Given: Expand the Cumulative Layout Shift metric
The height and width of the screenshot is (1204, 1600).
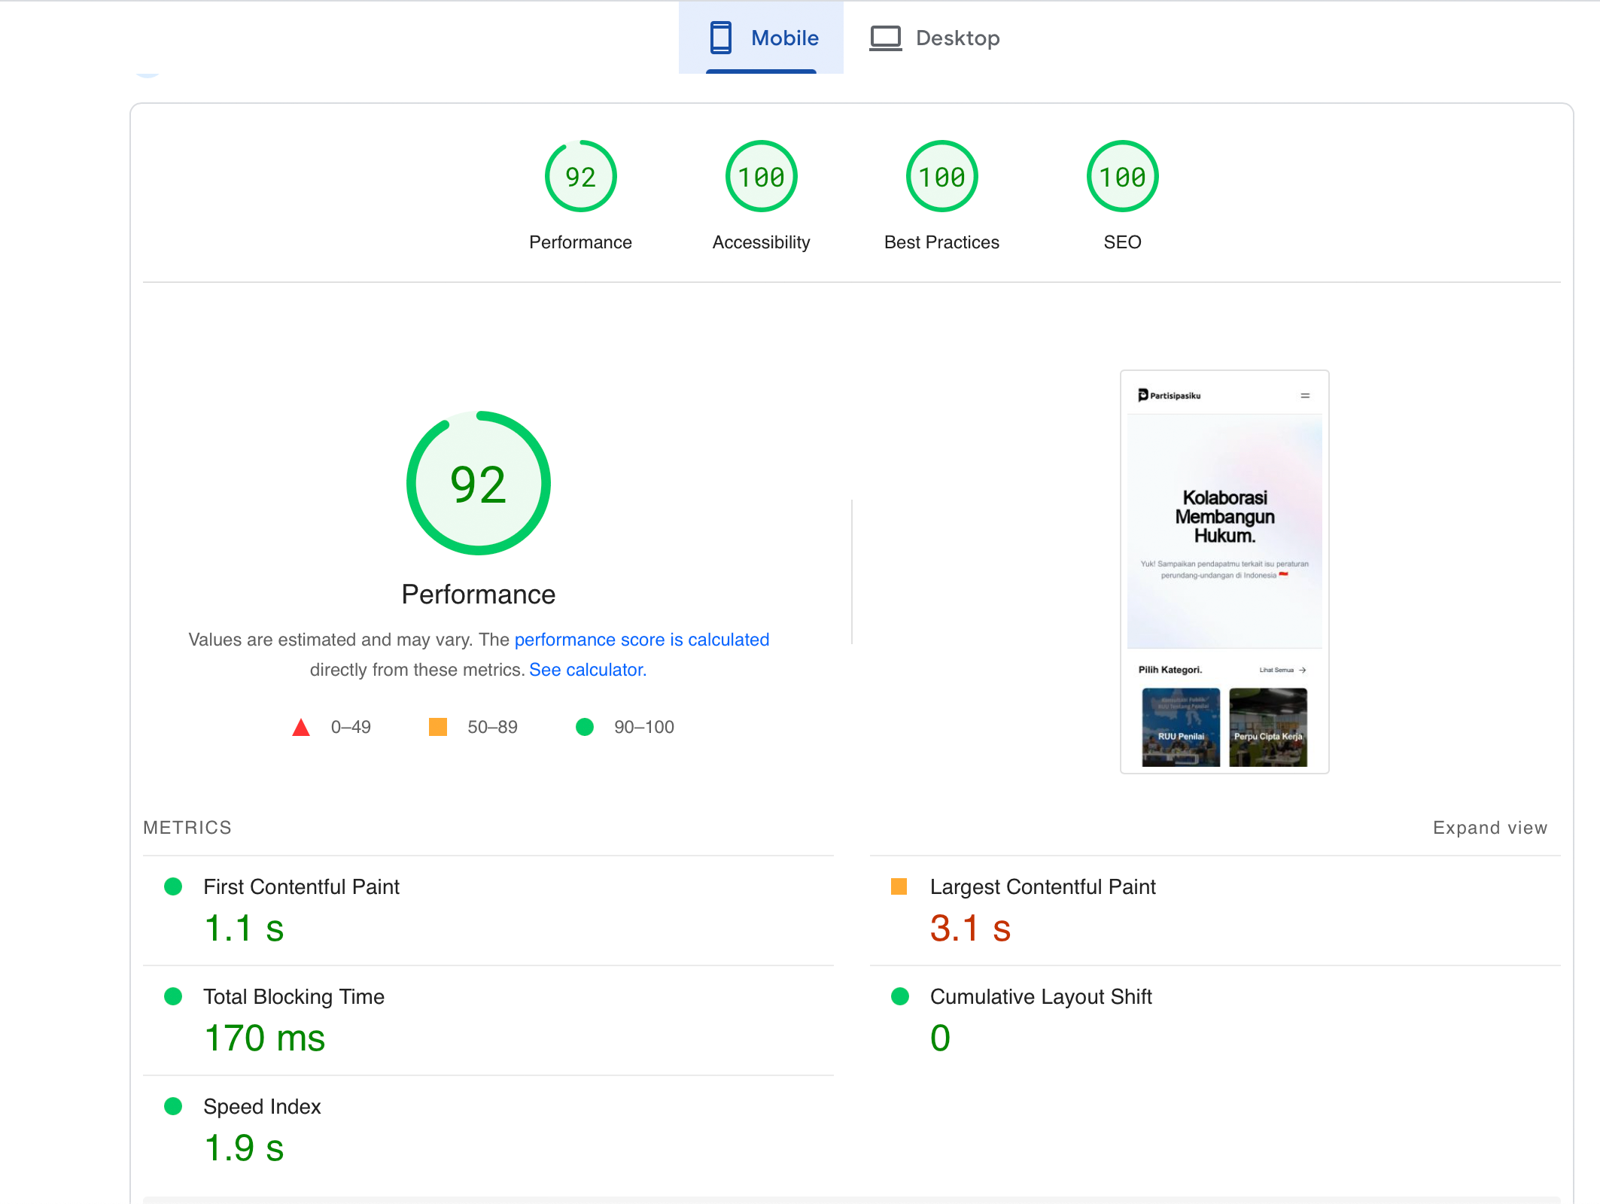Looking at the screenshot, I should pyautogui.click(x=1041, y=997).
